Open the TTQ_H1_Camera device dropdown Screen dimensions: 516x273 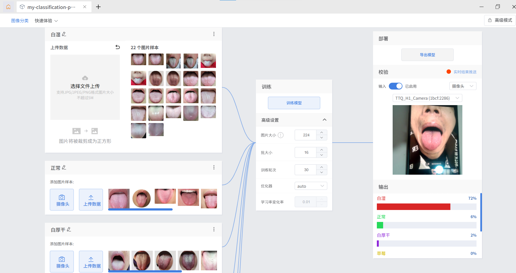427,98
